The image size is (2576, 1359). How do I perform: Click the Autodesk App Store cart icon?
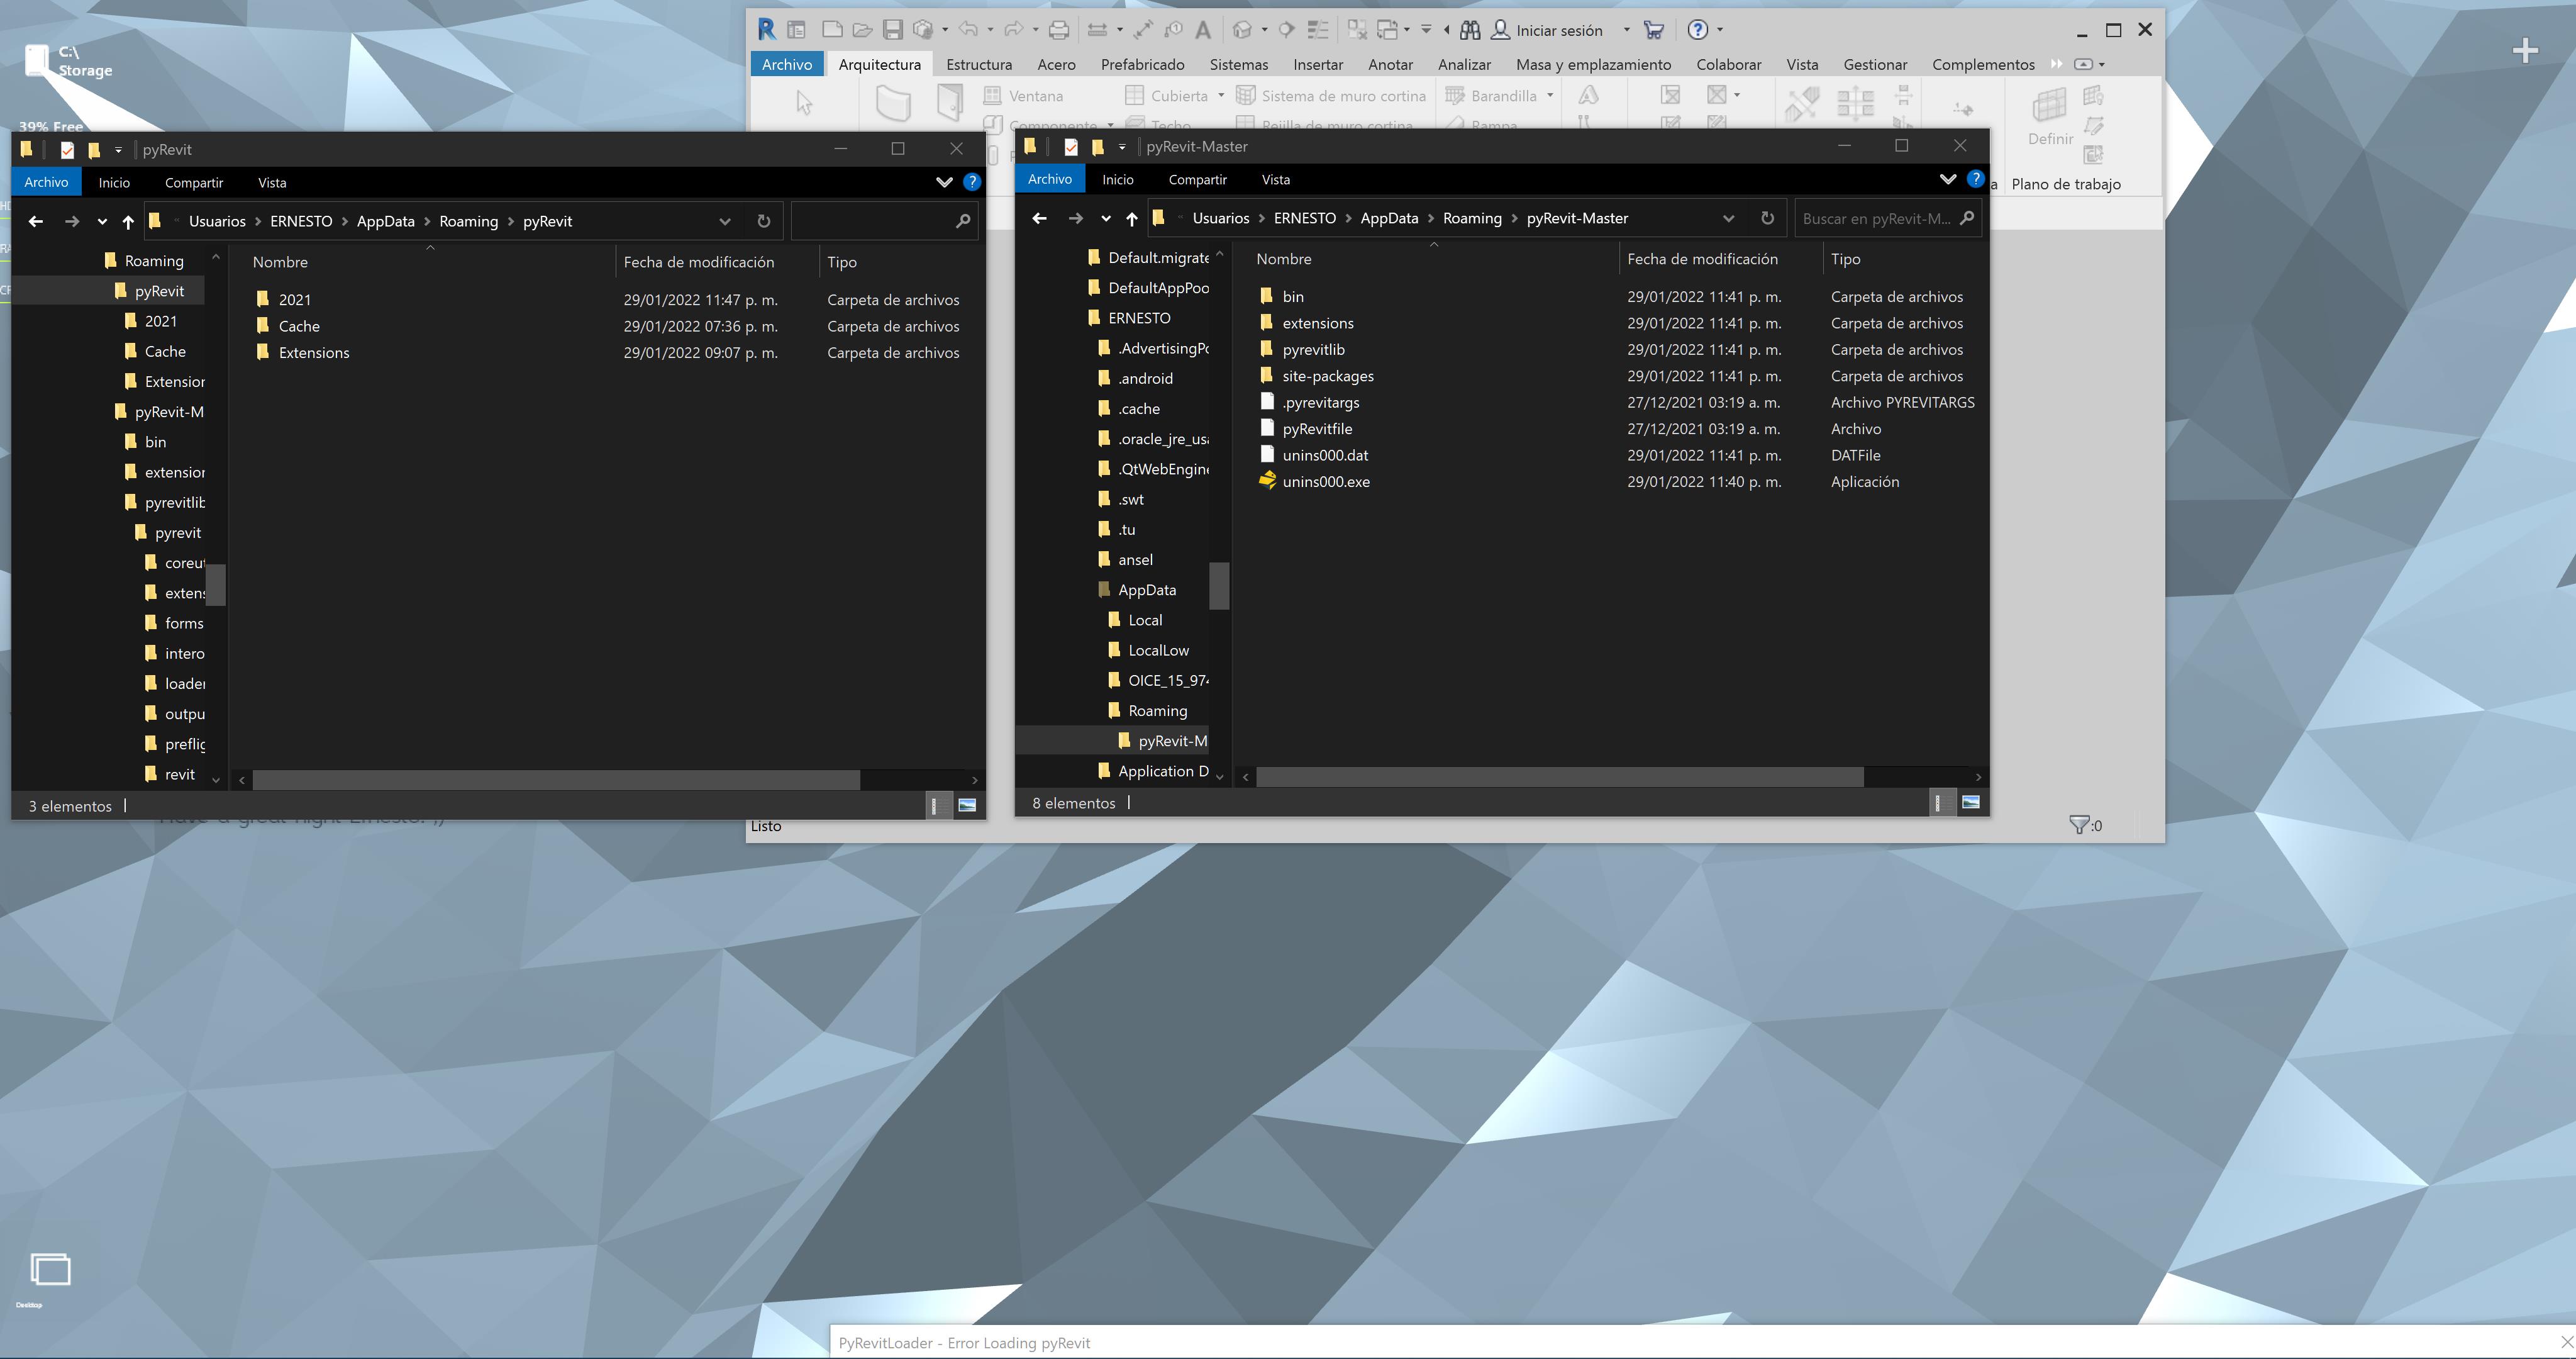click(1653, 30)
